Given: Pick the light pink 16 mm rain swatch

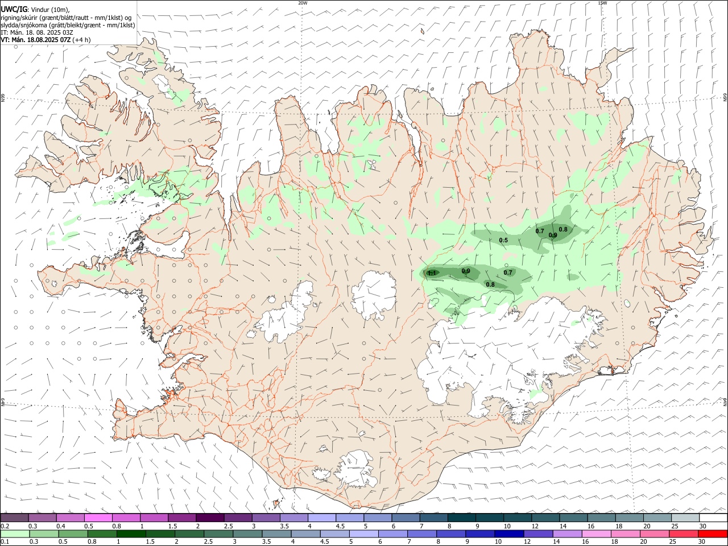Looking at the screenshot, I should coord(596,534).
